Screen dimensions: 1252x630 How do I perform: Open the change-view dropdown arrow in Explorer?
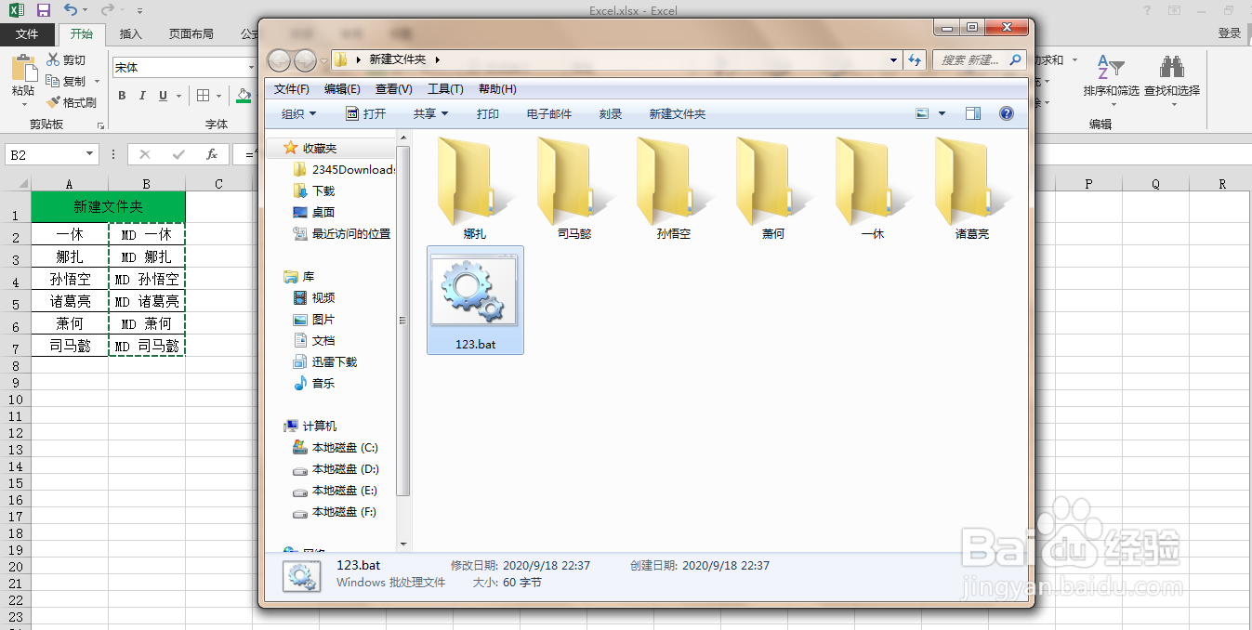(x=941, y=113)
